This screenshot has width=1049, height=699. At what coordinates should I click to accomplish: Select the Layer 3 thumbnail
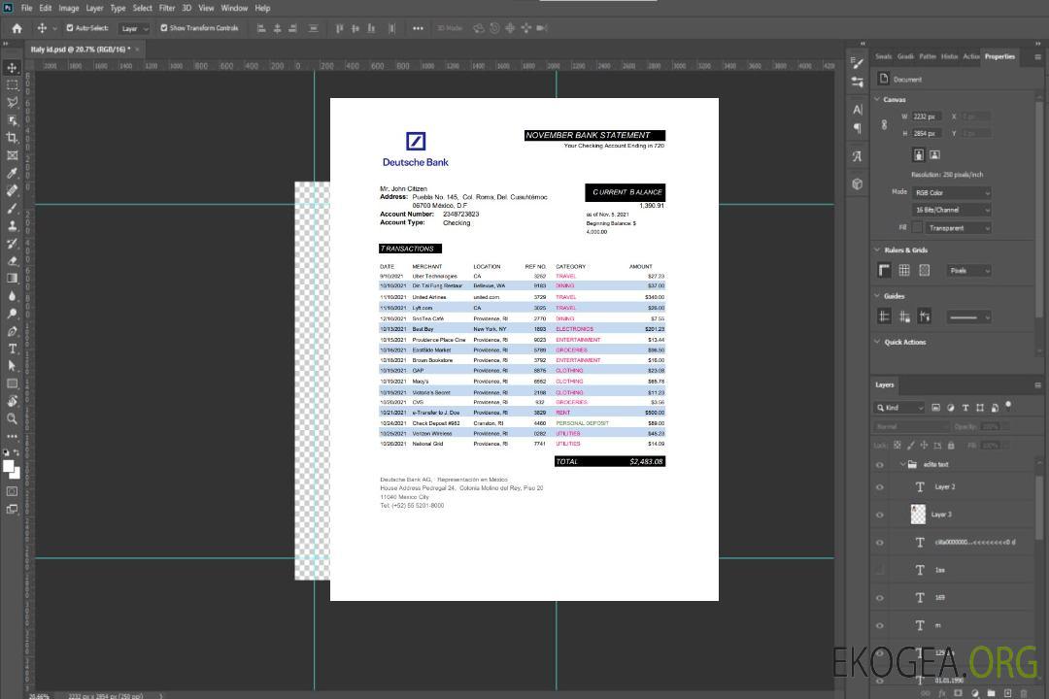click(918, 515)
